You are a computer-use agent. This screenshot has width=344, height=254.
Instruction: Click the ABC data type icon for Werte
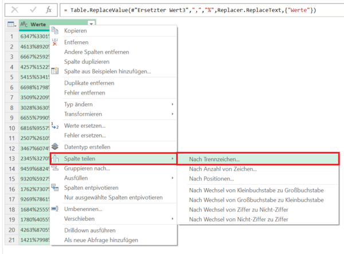point(24,25)
